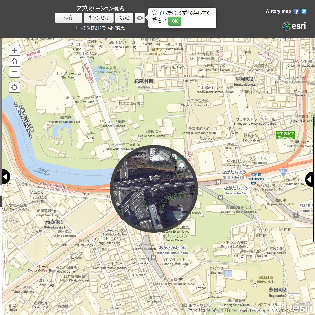Image resolution: width=315 pixels, height=315 pixels.
Task: Expand the left side panel arrow
Action: pyautogui.click(x=6, y=177)
